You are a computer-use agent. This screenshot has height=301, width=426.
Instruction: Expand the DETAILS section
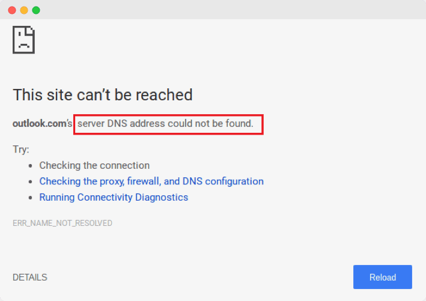(30, 278)
